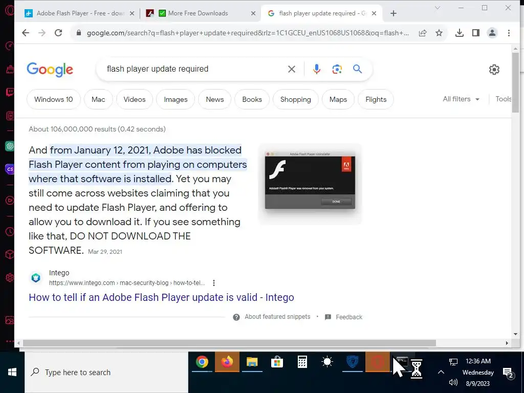Open ChatGPT from the Opera sidebar

tap(10, 146)
